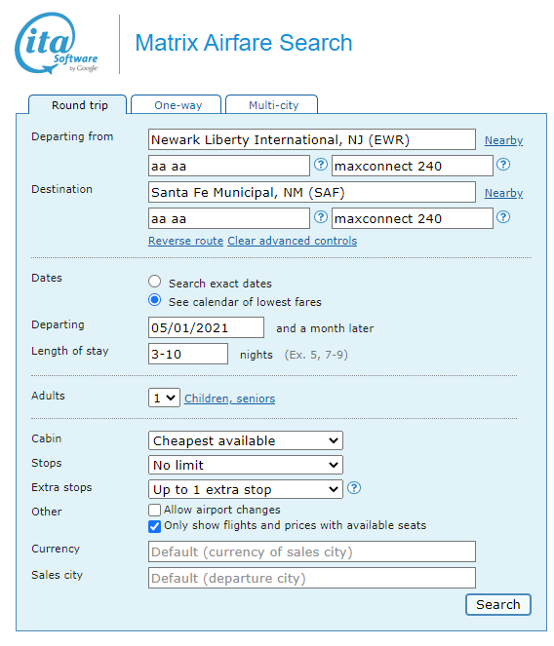Open help icon next to Extra stops
Viewport: 554px width, 646px height.
[353, 488]
